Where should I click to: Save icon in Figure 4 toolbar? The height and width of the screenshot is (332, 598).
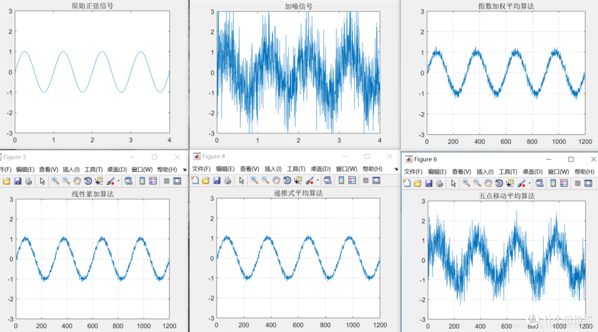(x=216, y=180)
